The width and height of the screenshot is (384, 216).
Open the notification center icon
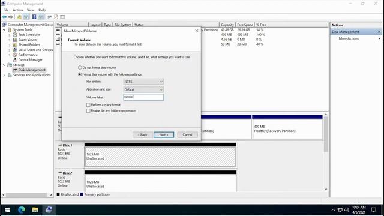coord(373,210)
